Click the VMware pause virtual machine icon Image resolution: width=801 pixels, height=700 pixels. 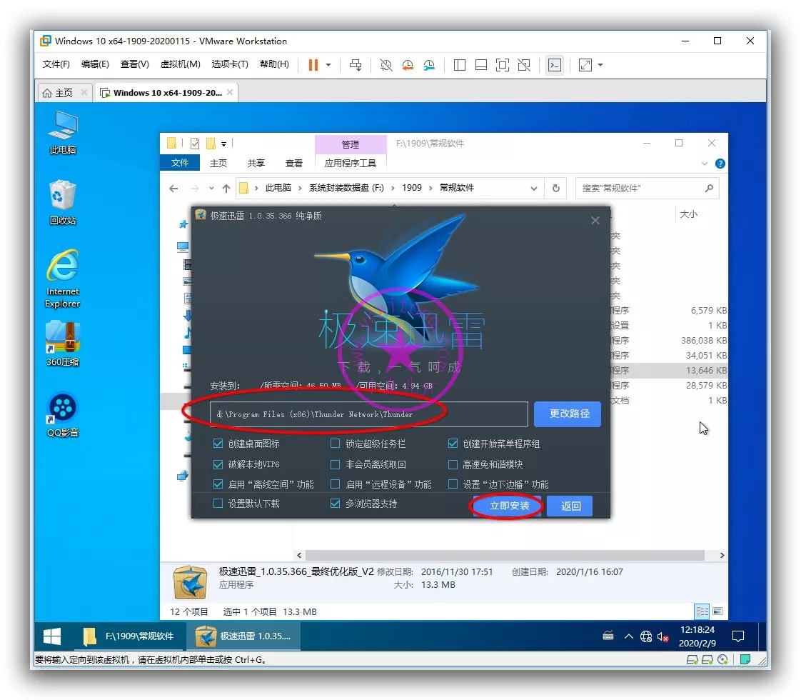click(x=313, y=65)
